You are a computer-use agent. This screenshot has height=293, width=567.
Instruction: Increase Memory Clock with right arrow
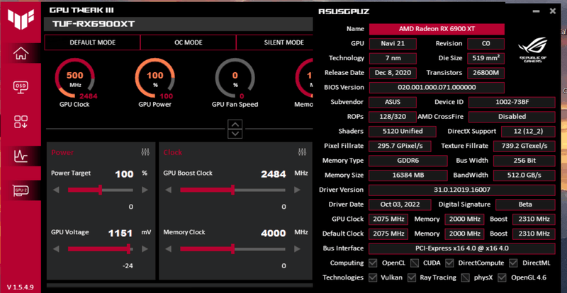click(x=297, y=249)
